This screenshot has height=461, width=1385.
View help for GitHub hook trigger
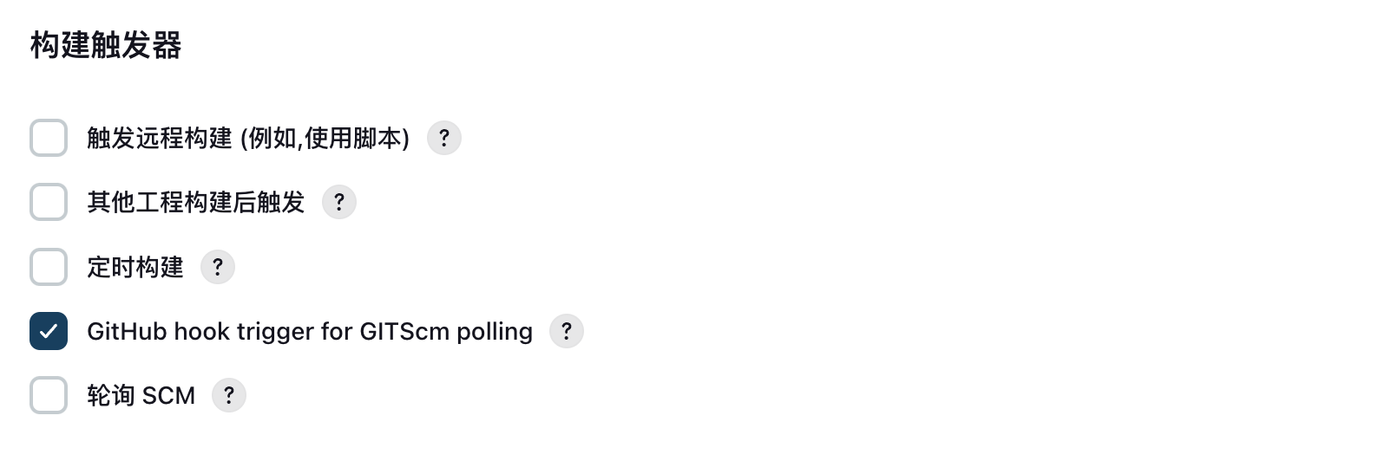pyautogui.click(x=567, y=331)
